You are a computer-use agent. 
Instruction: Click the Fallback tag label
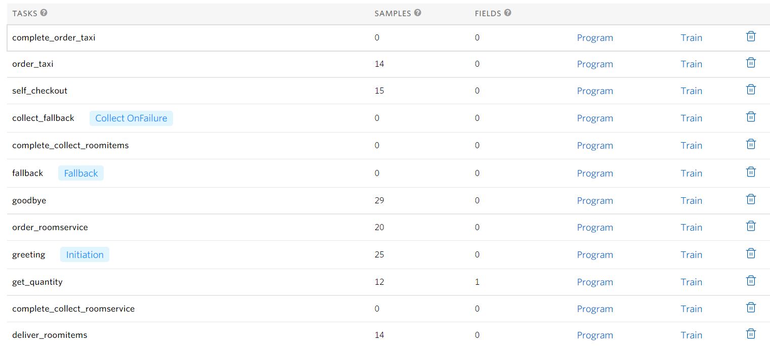81,173
